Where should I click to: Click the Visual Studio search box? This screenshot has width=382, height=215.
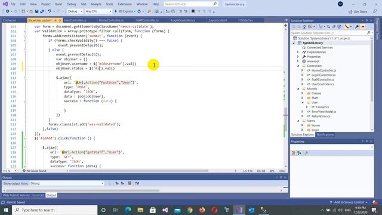coord(190,4)
